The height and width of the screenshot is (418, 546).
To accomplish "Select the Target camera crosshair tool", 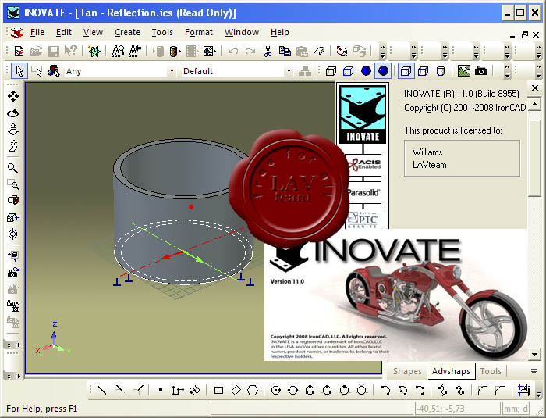I will [13, 234].
